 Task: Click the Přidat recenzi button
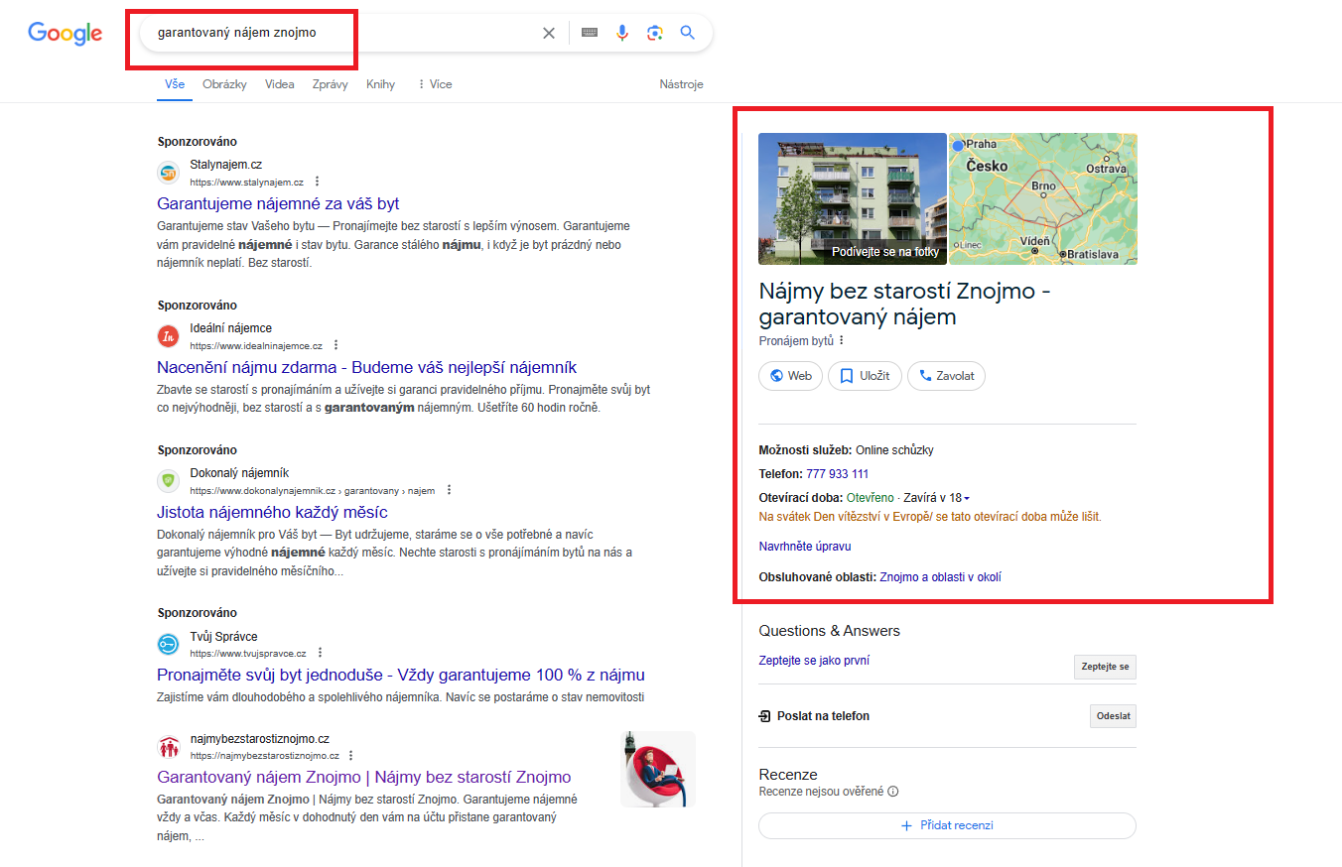(947, 825)
